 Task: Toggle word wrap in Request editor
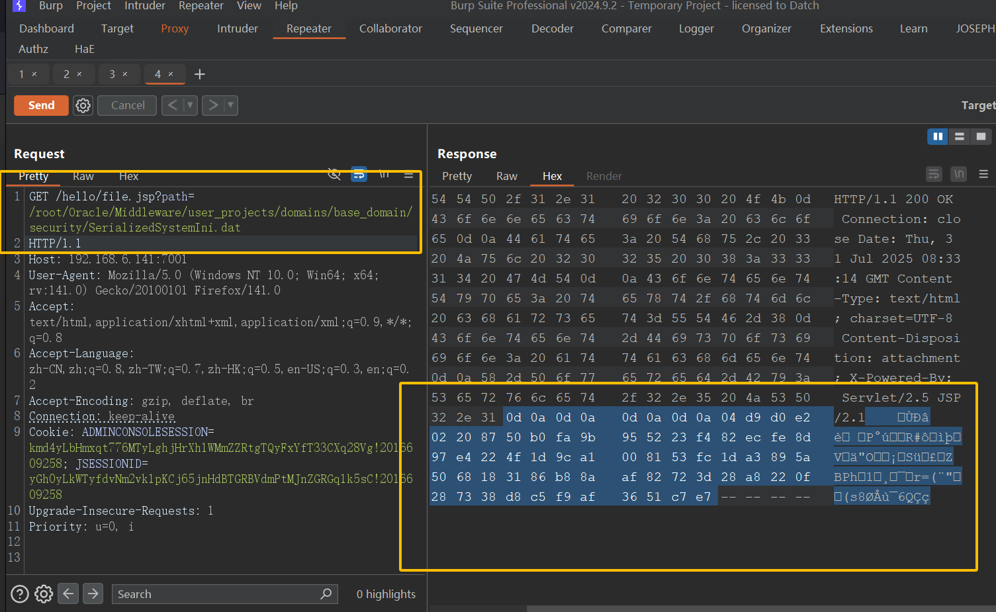(359, 175)
